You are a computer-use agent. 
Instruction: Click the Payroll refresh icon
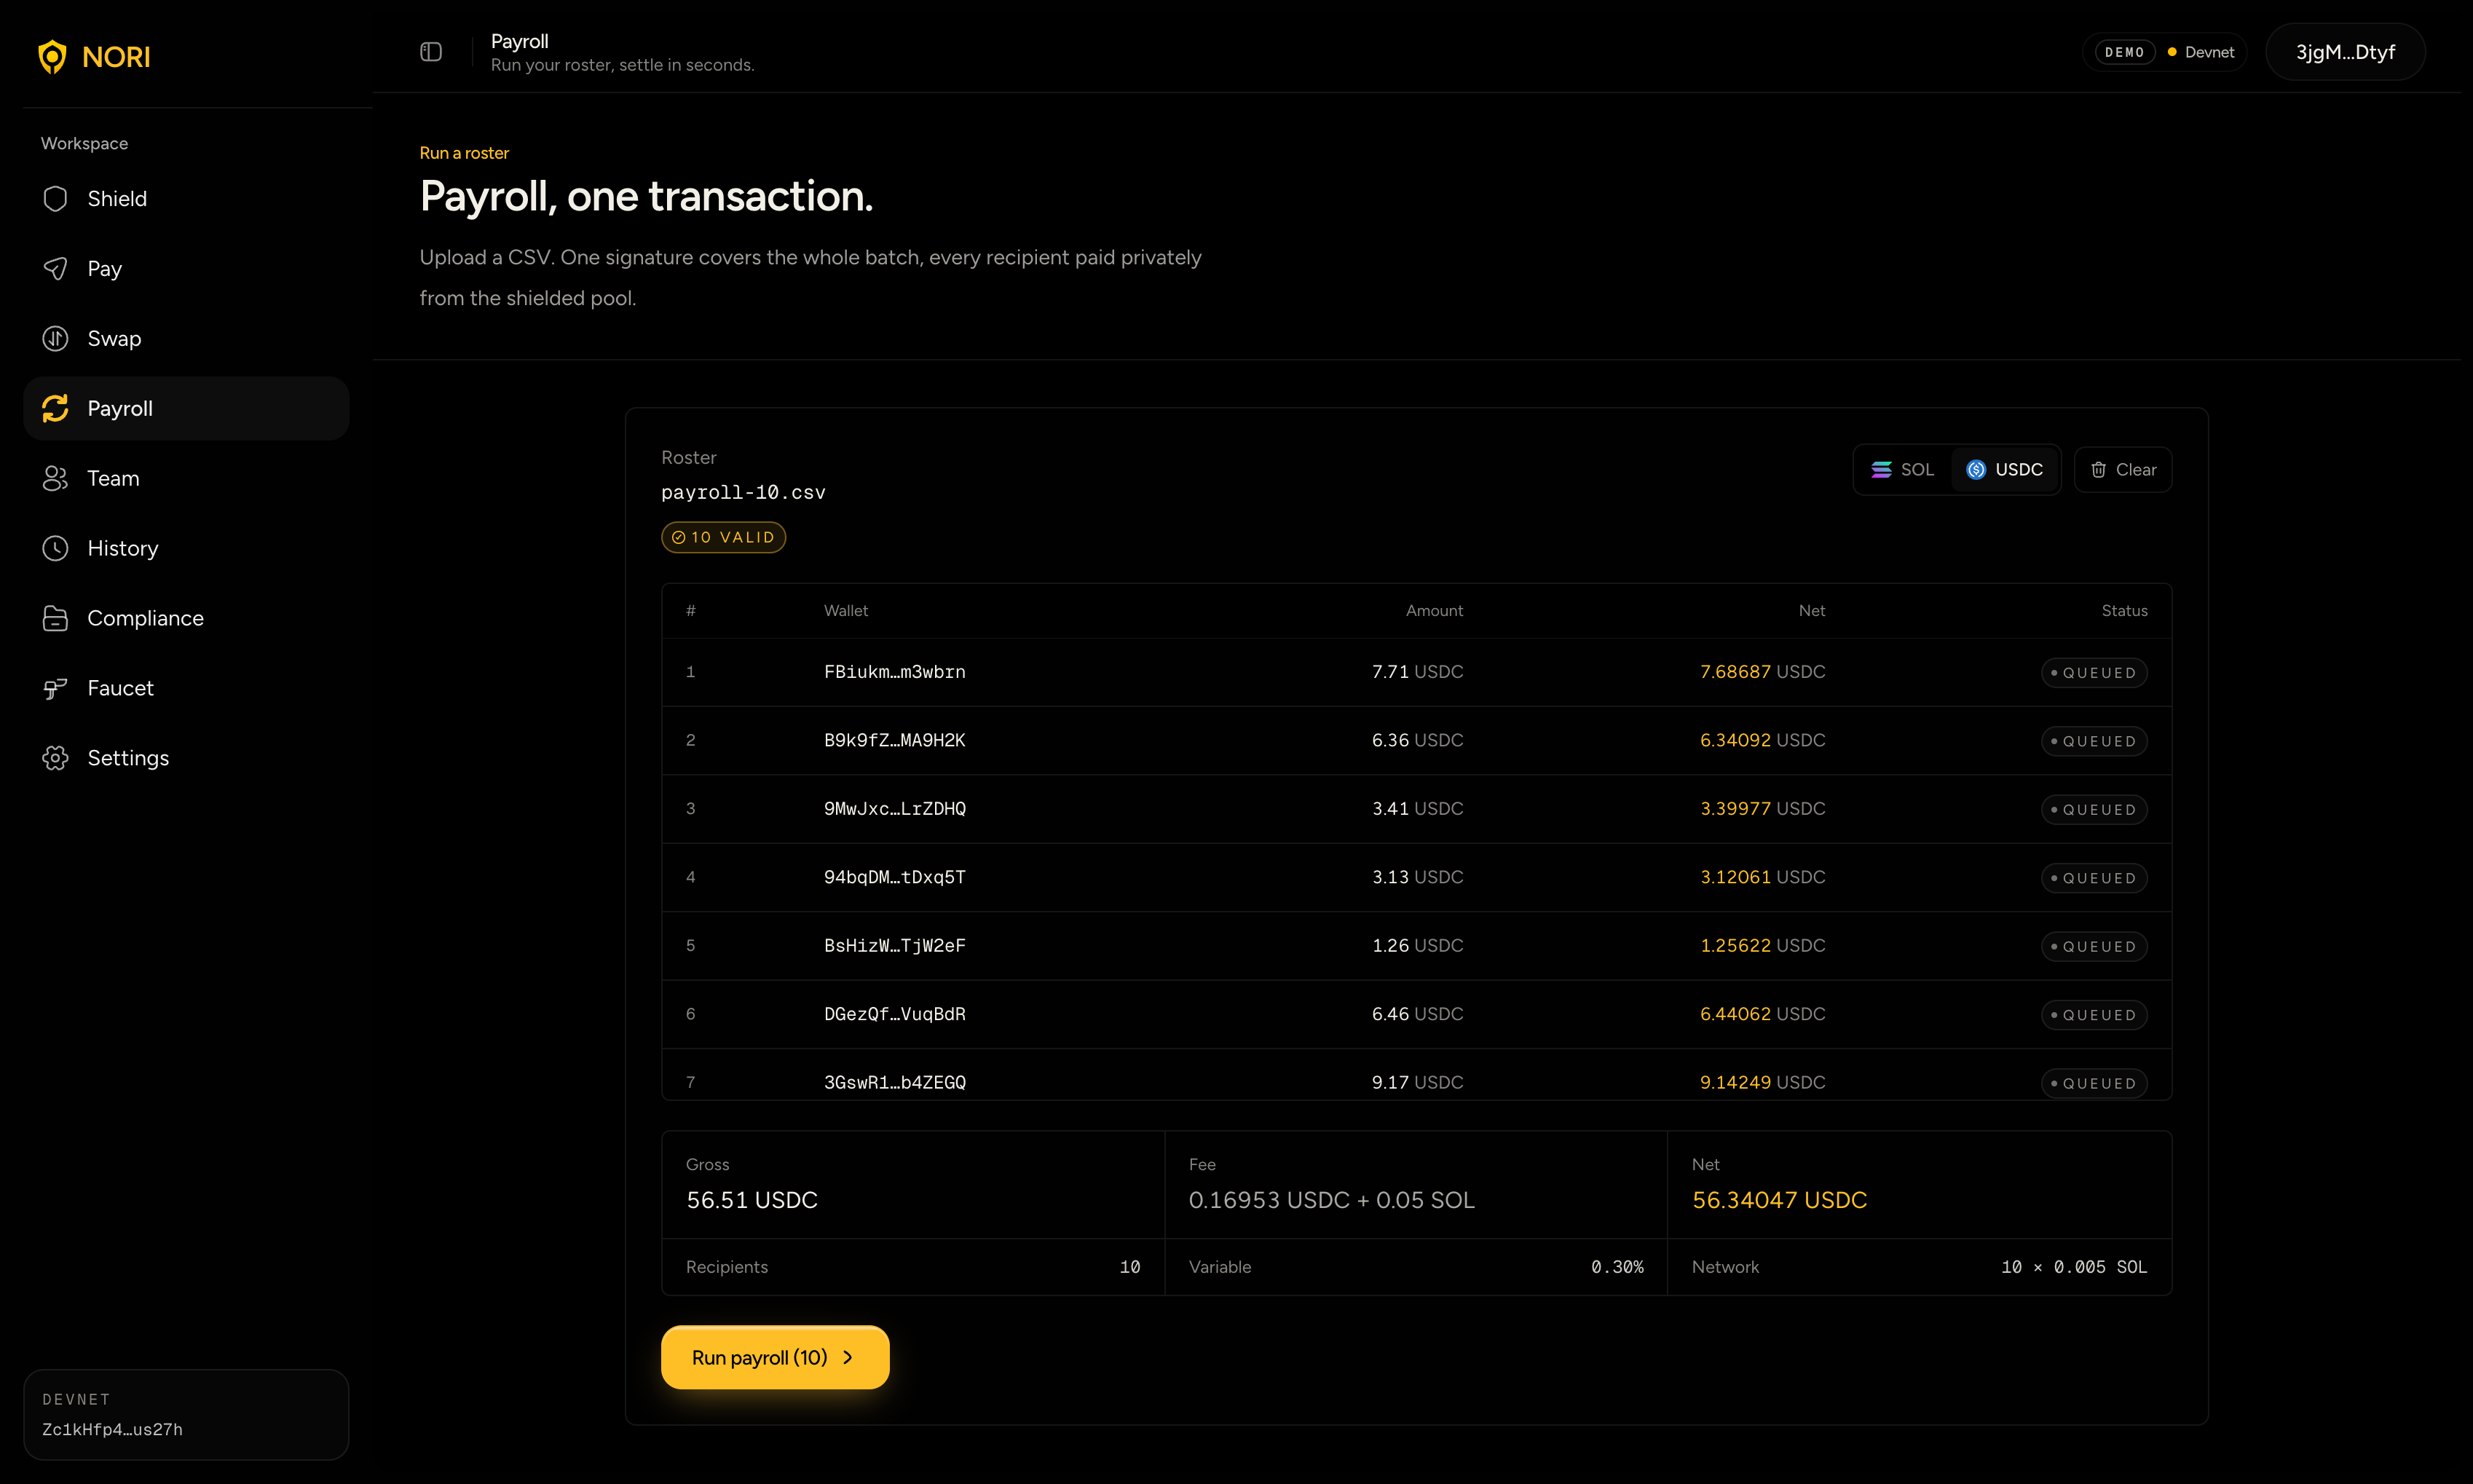tap(55, 408)
